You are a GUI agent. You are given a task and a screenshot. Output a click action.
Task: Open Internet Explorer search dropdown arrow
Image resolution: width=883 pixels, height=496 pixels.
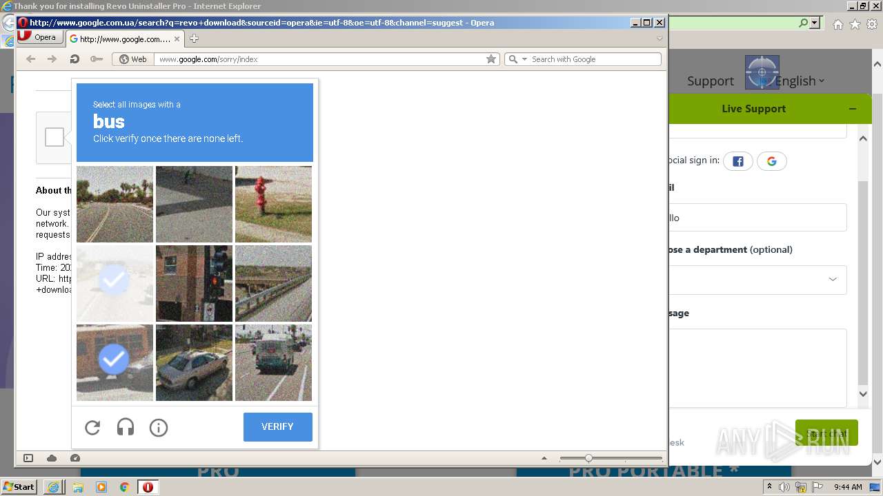pos(815,23)
